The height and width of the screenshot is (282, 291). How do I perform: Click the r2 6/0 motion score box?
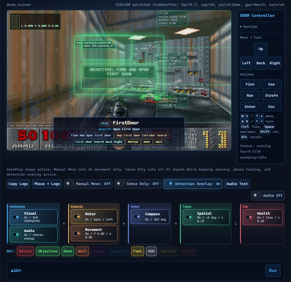coord(172,18)
